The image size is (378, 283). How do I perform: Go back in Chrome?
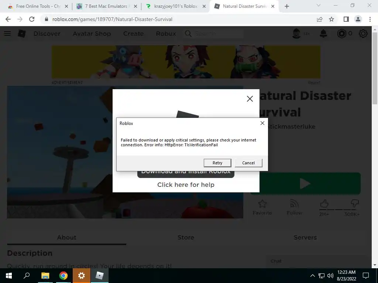coord(8,19)
